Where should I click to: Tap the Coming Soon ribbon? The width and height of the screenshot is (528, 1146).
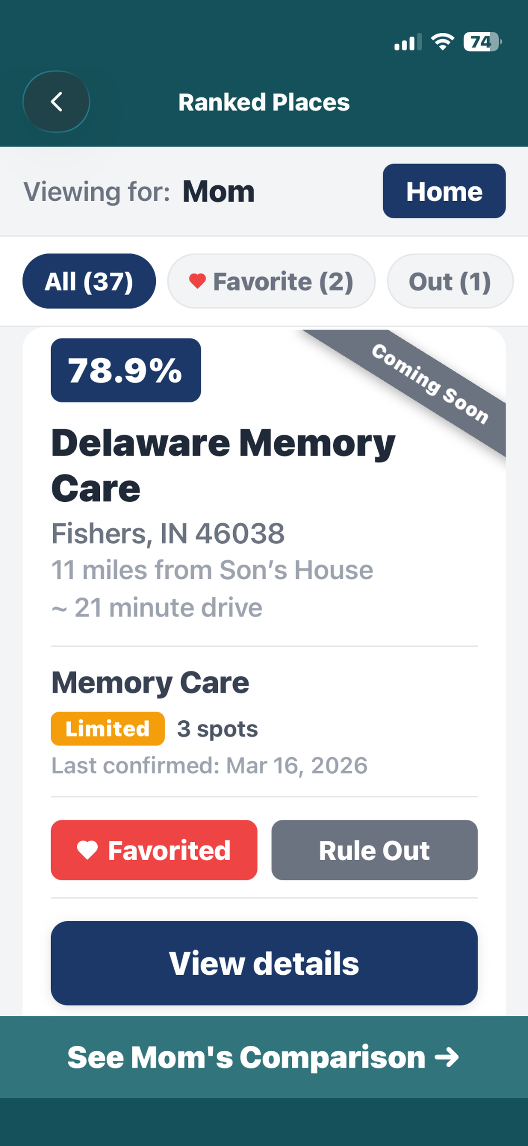point(430,384)
